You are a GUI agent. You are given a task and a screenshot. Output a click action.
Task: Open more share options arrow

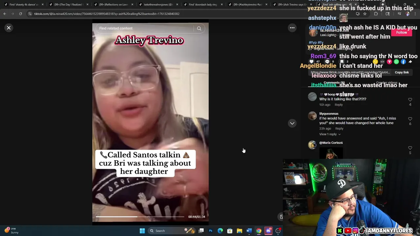(x=410, y=62)
